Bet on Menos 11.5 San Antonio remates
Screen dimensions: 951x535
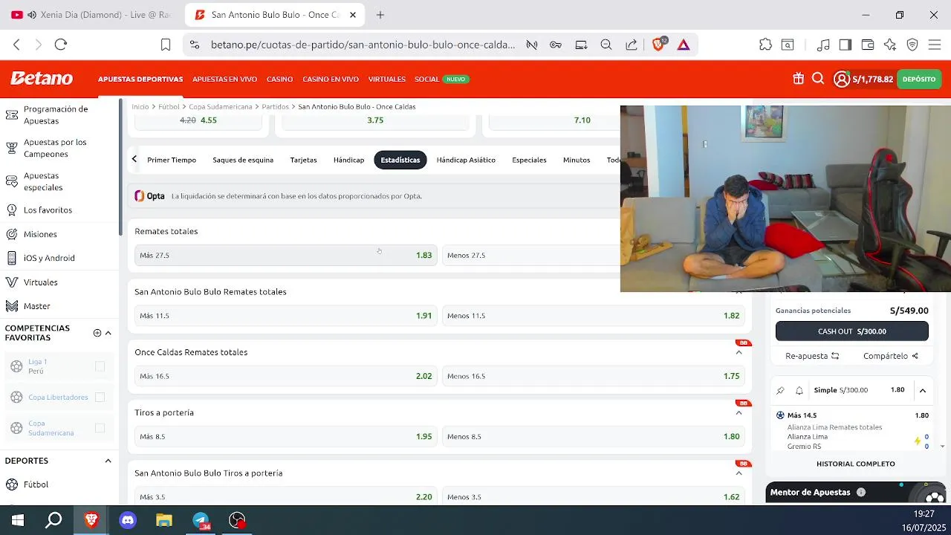tap(593, 316)
